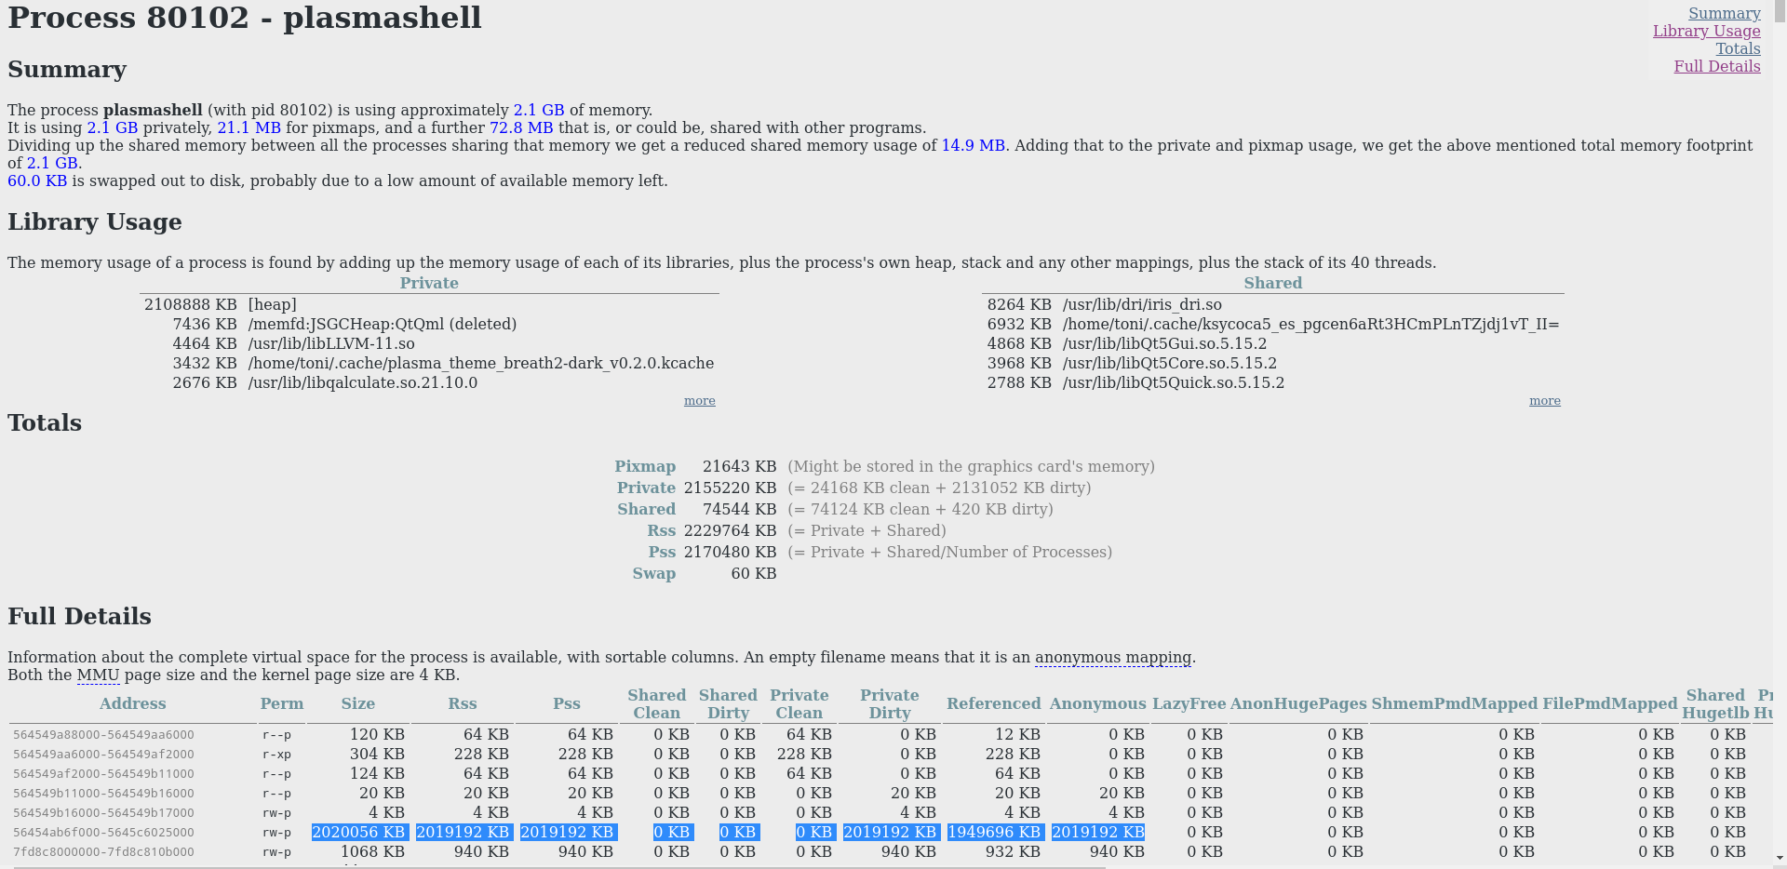Click the /usr/lib/dri/iris_dri.so entry
The image size is (1787, 869).
coord(1142,304)
